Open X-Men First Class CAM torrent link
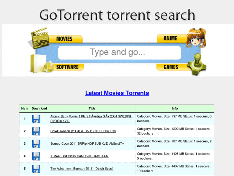Viewport: 234px width, 176px height. pyautogui.click(x=79, y=156)
